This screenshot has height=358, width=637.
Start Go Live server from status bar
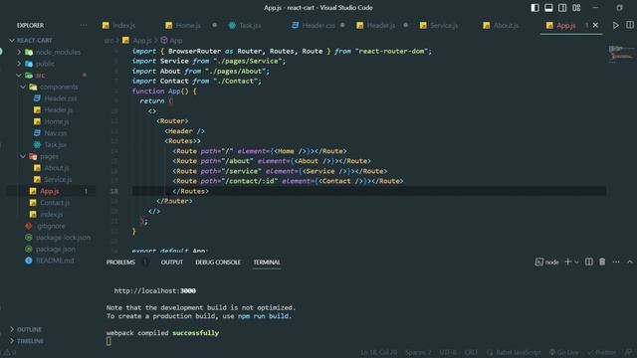click(x=563, y=352)
